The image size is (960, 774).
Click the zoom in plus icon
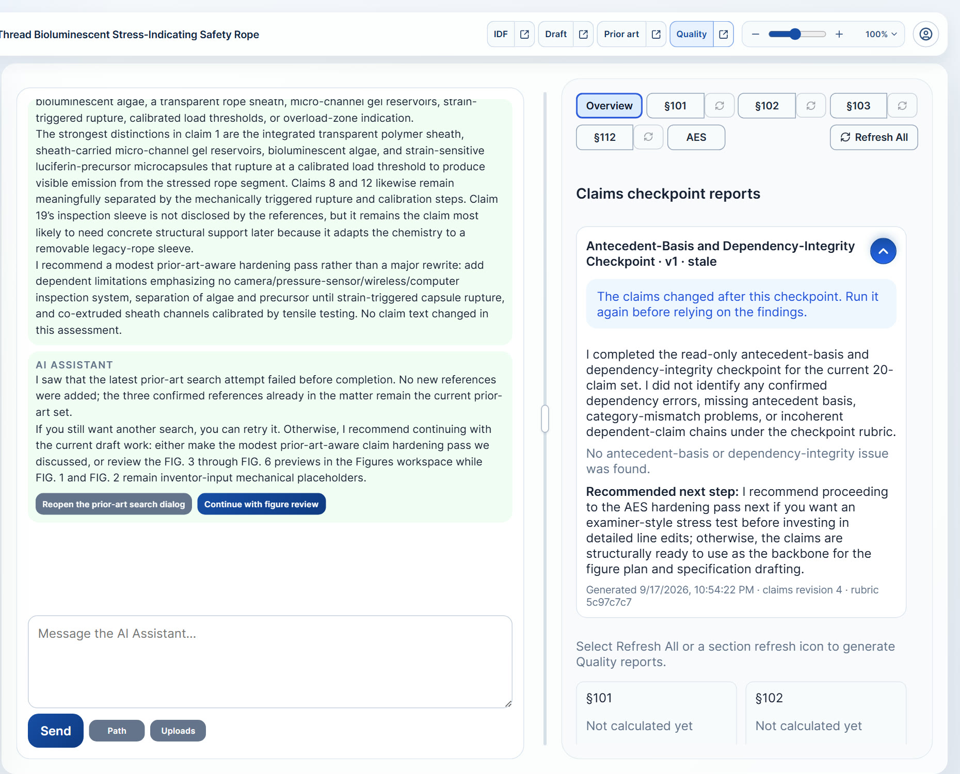tap(839, 34)
